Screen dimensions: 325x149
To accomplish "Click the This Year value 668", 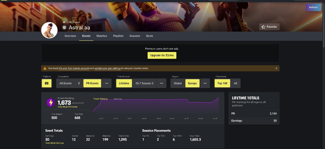I will coord(77,118).
